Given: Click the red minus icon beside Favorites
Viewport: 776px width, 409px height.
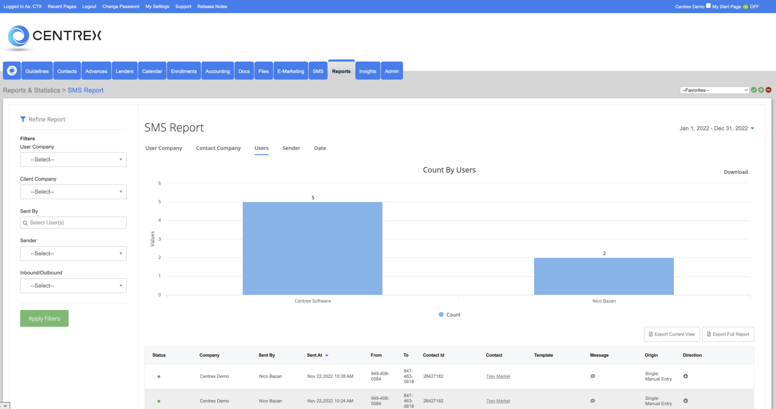Looking at the screenshot, I should coord(768,90).
